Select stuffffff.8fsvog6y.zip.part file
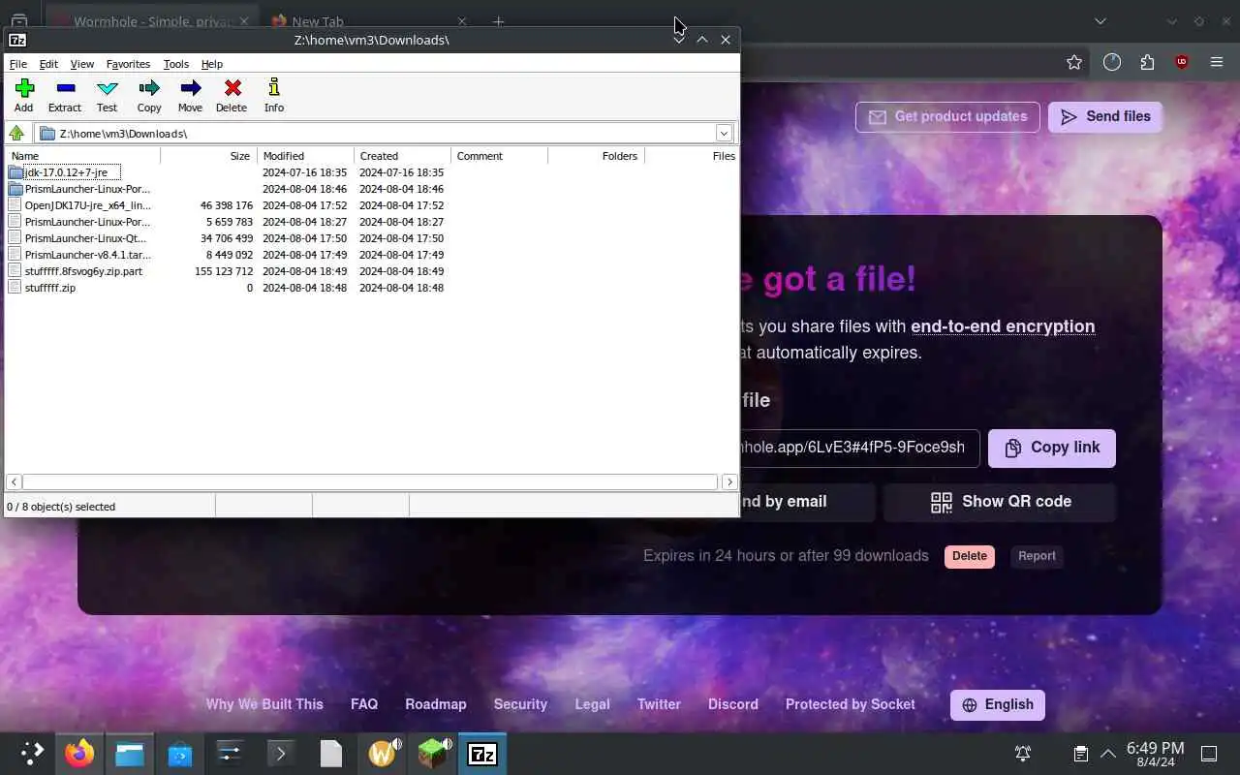This screenshot has height=775, width=1240. coord(83,271)
